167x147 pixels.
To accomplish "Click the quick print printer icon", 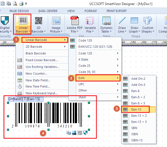I will point(21,4).
